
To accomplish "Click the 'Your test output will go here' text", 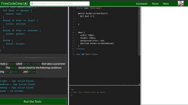I will tap(89, 92).
